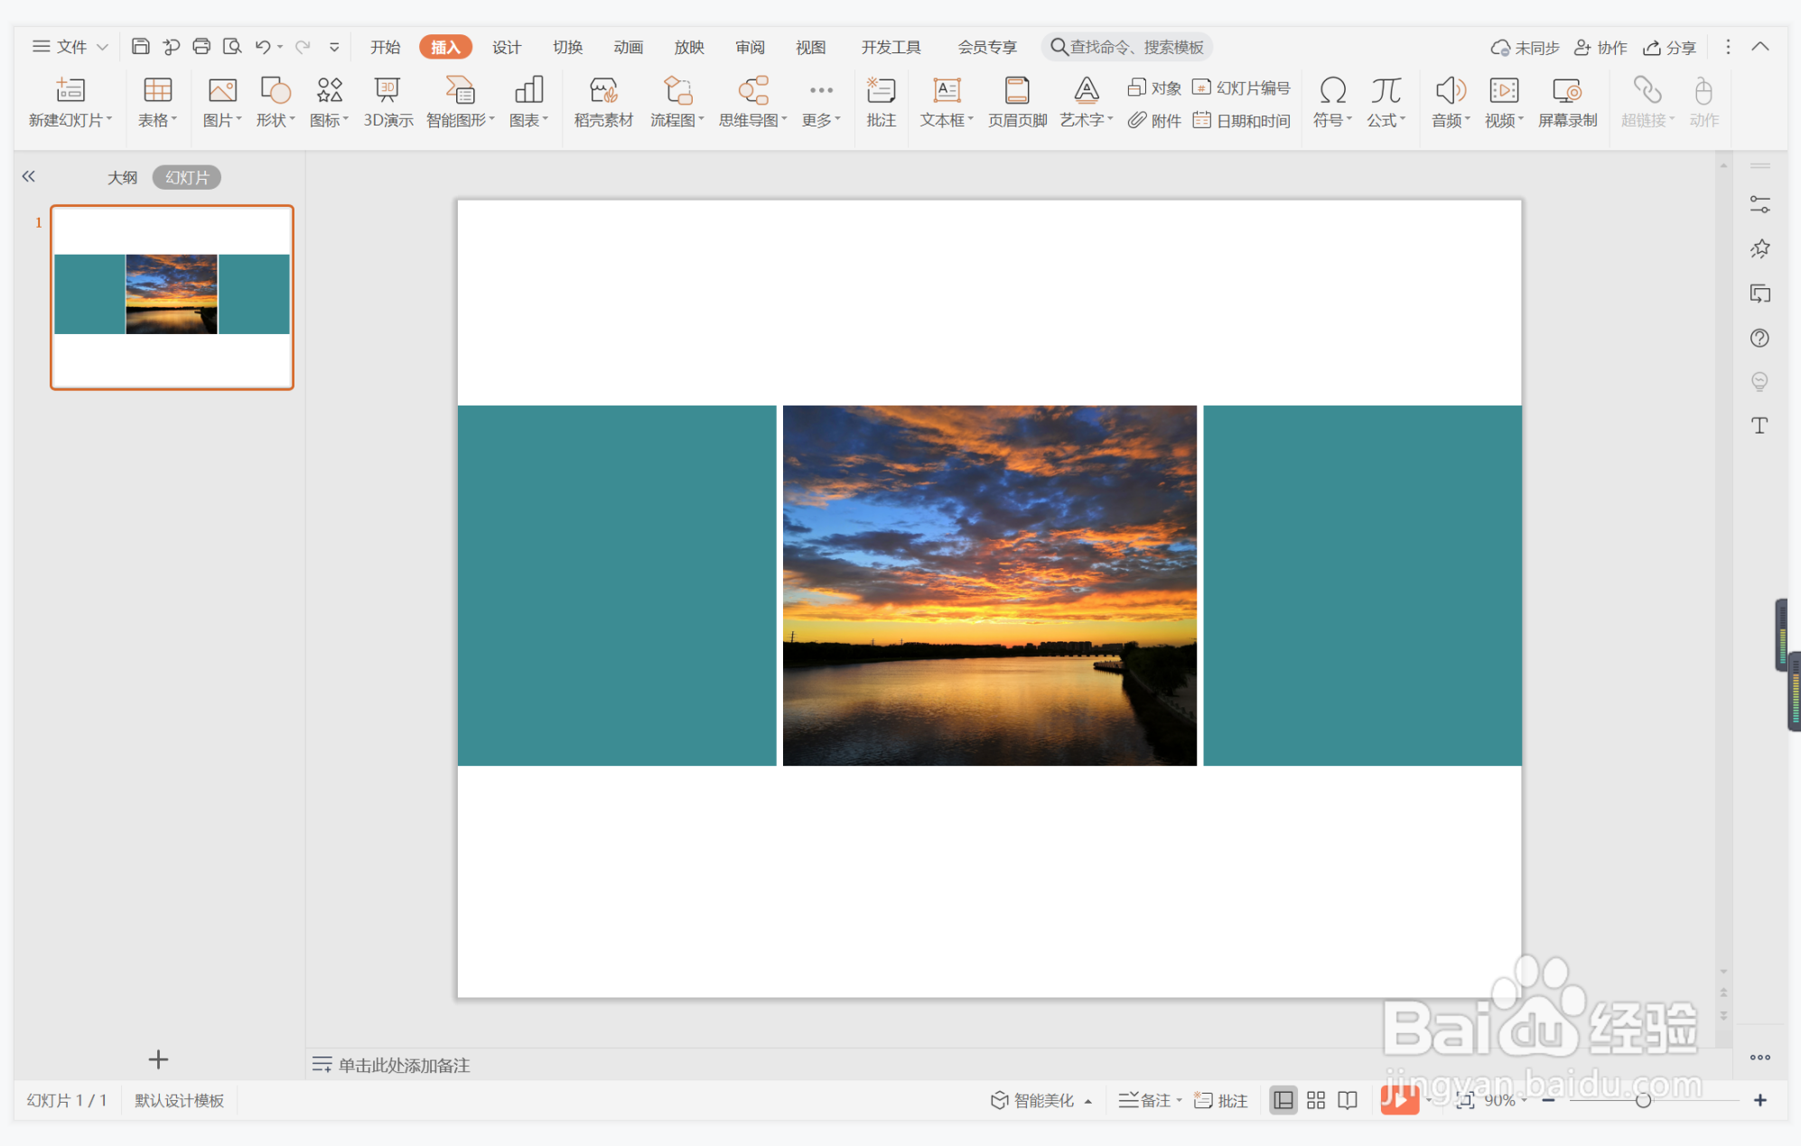Click 单击此处添加备注 notes area
The width and height of the screenshot is (1801, 1146).
pyautogui.click(x=404, y=1065)
